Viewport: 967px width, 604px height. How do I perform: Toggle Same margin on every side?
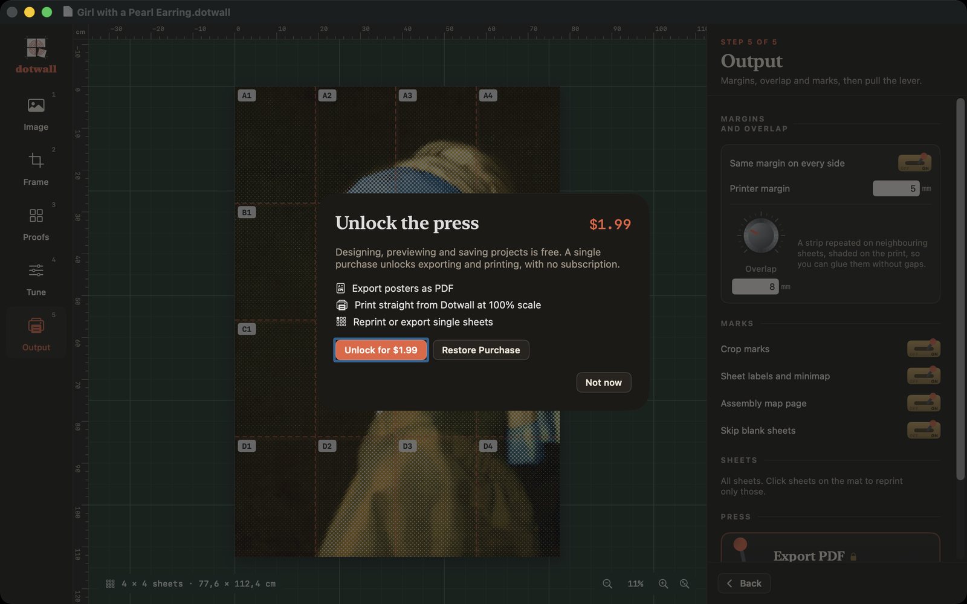pyautogui.click(x=914, y=163)
